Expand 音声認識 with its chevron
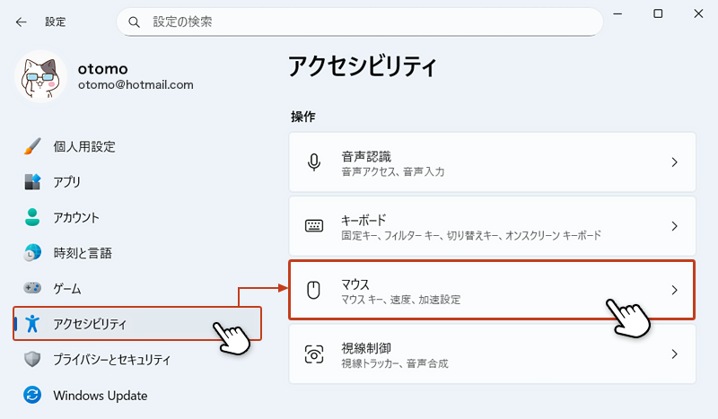 tap(675, 162)
